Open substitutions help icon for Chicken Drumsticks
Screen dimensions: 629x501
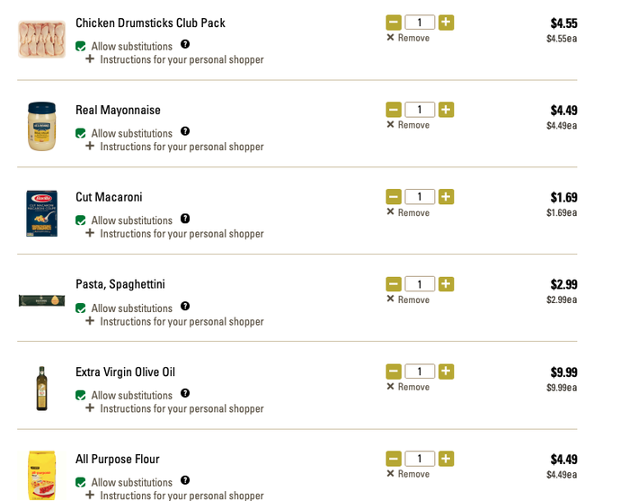(185, 44)
